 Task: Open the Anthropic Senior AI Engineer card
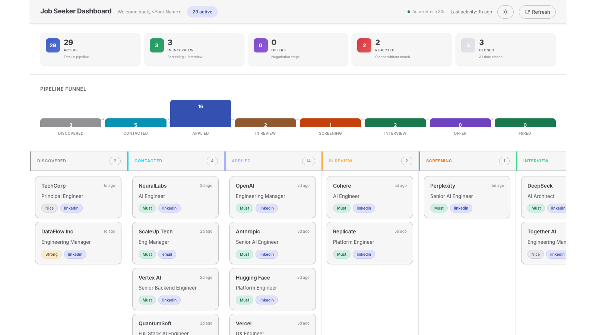273,243
